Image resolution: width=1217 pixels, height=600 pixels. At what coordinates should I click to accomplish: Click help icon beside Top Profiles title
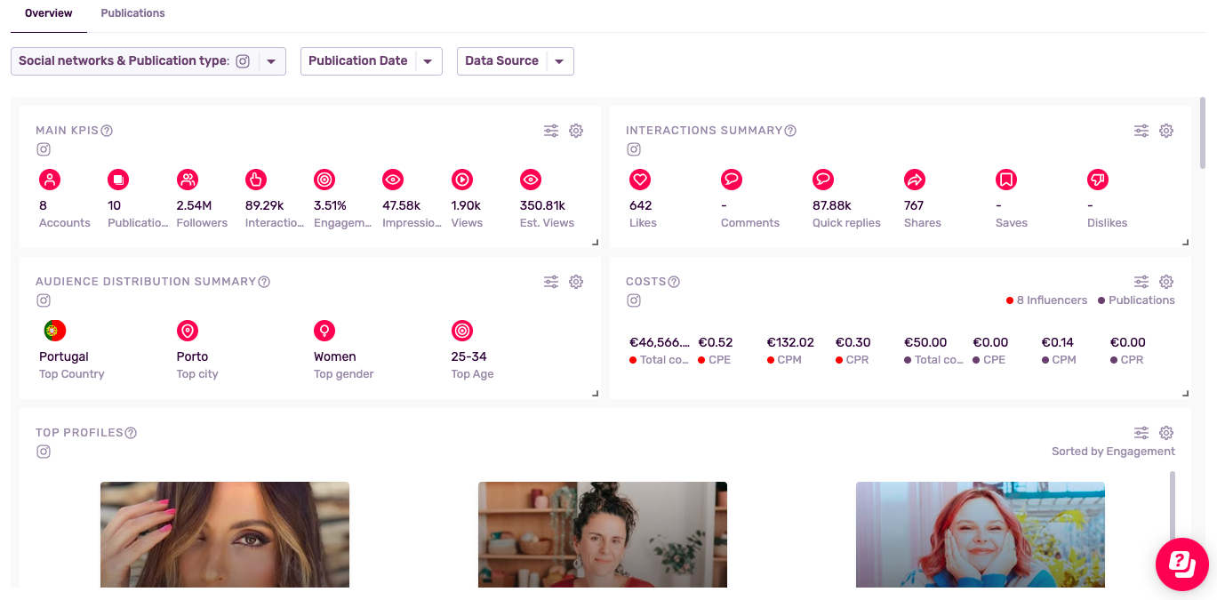click(131, 433)
